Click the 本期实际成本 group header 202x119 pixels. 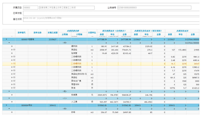pos(182,31)
